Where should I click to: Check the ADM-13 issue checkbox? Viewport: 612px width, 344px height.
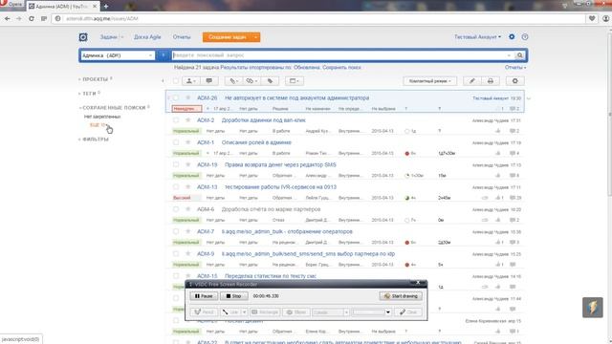176,186
